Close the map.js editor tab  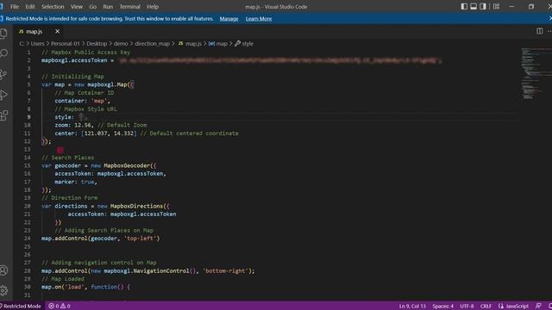[58, 31]
